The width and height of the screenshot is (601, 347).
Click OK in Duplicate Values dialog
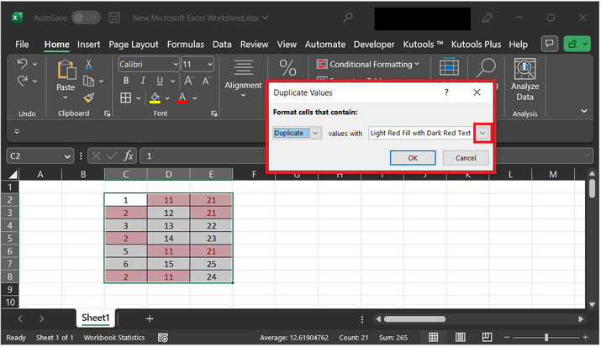413,158
